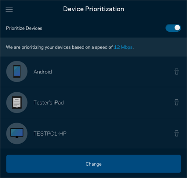Tap the white knob of the toggle

177,28
